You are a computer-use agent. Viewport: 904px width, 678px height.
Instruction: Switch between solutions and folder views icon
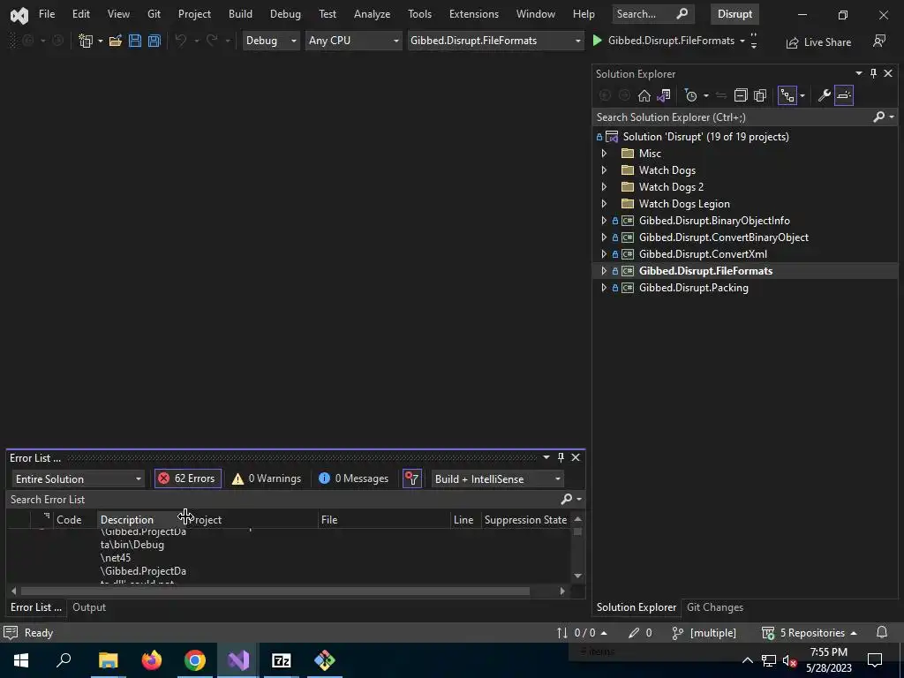pos(664,95)
